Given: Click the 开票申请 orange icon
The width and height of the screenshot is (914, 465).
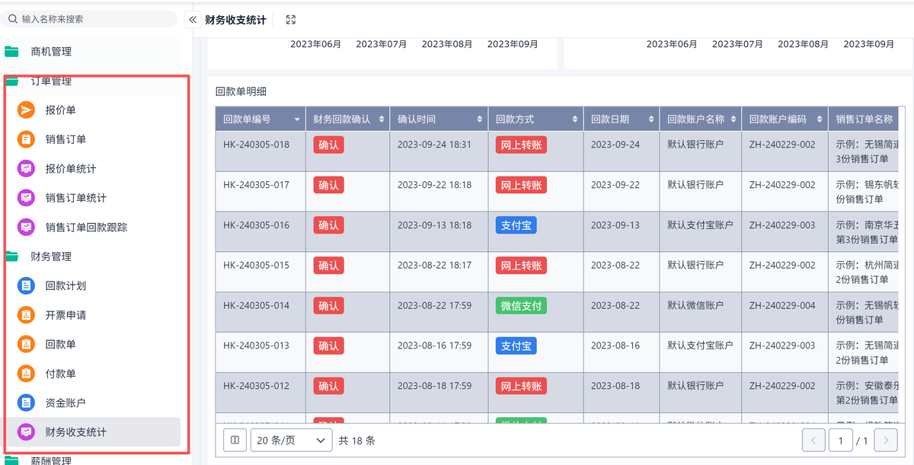Looking at the screenshot, I should (x=26, y=315).
